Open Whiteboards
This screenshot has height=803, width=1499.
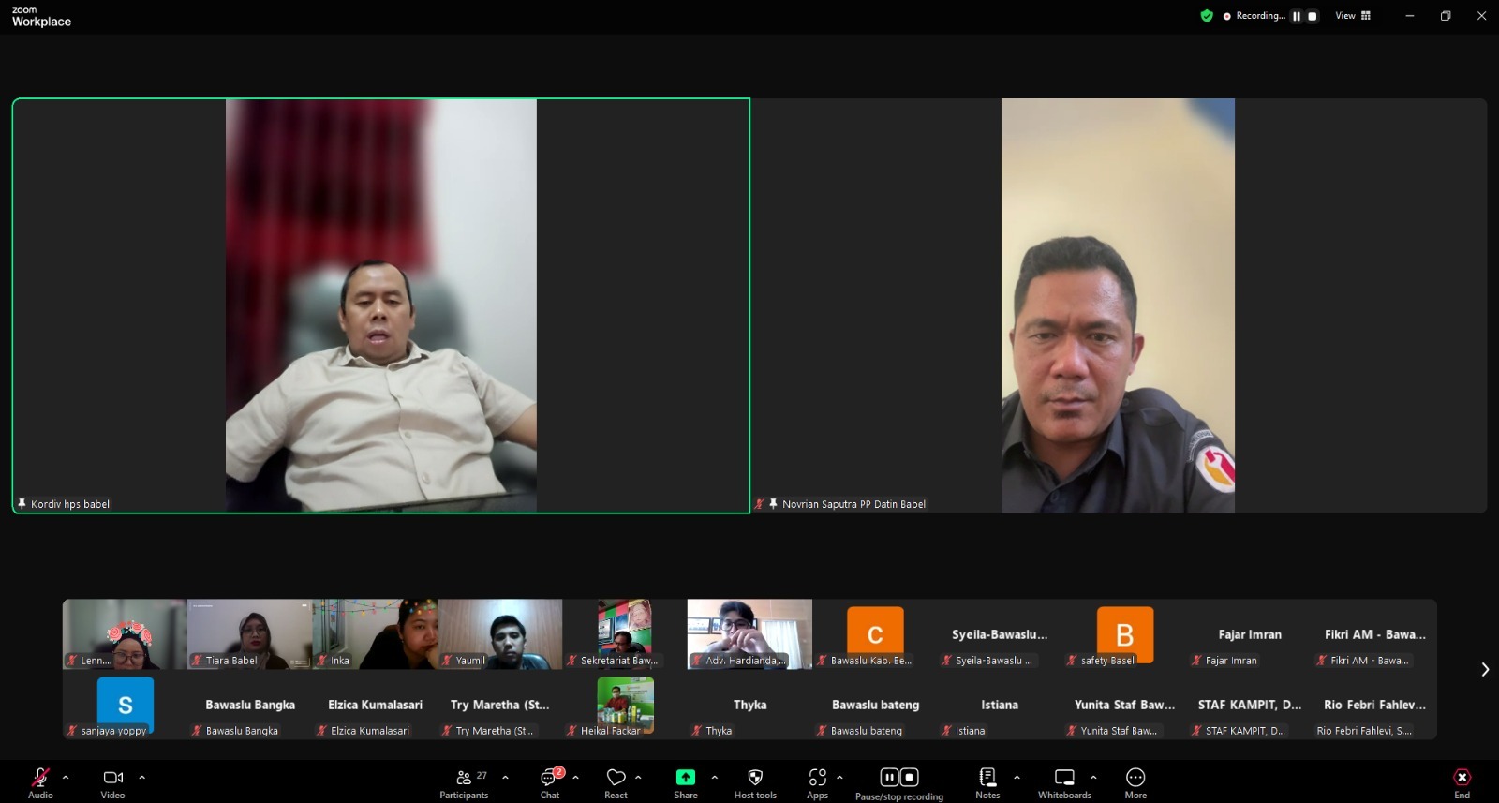[x=1064, y=783]
